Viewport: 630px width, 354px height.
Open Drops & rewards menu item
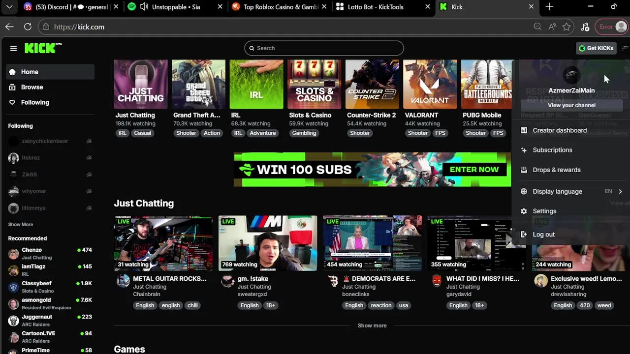557,170
